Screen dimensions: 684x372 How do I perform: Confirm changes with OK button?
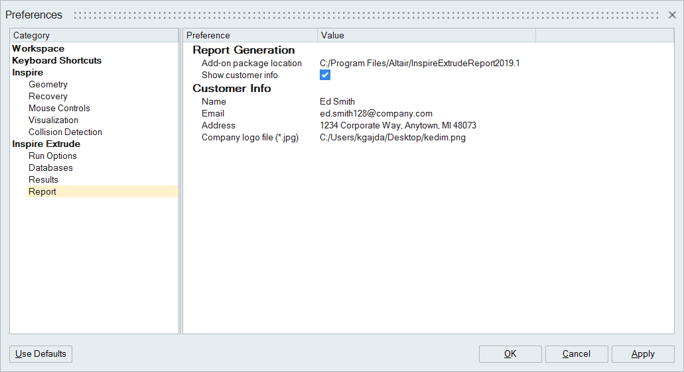[510, 354]
